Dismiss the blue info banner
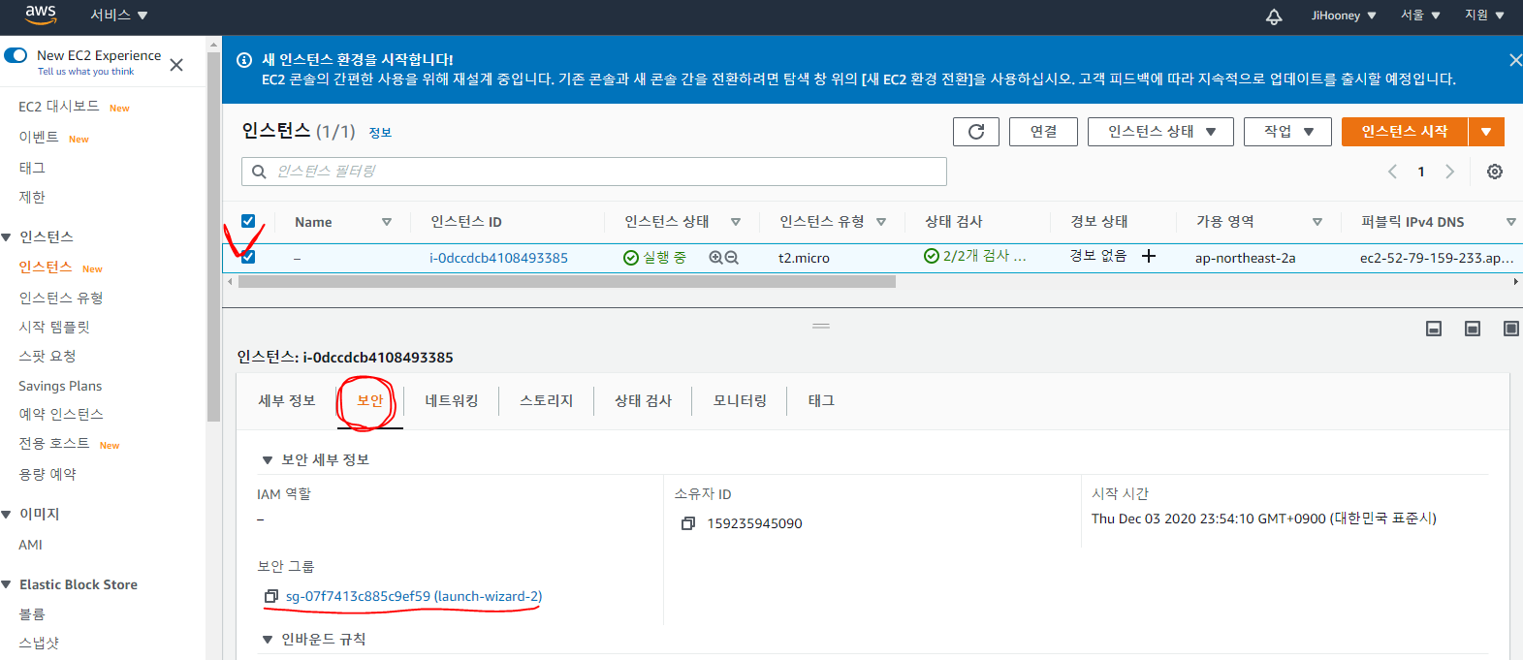The width and height of the screenshot is (1523, 660). [1515, 60]
